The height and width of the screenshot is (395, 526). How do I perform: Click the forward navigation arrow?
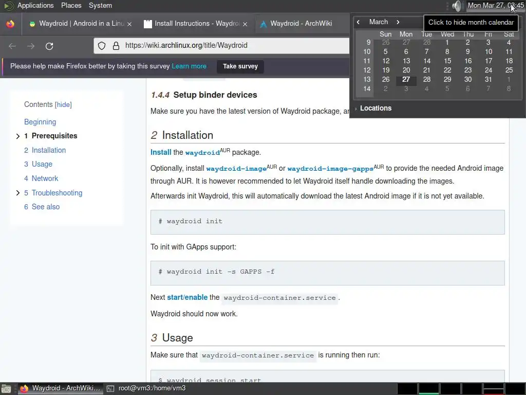(31, 46)
